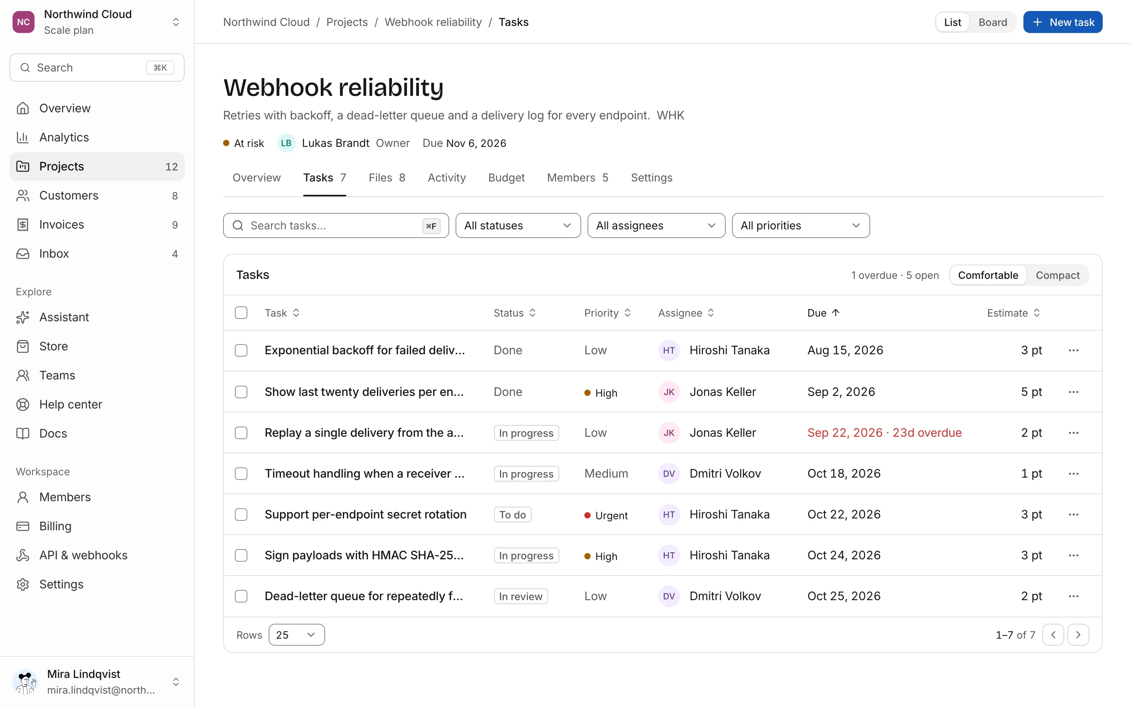Go to the previous page of tasks

1053,634
